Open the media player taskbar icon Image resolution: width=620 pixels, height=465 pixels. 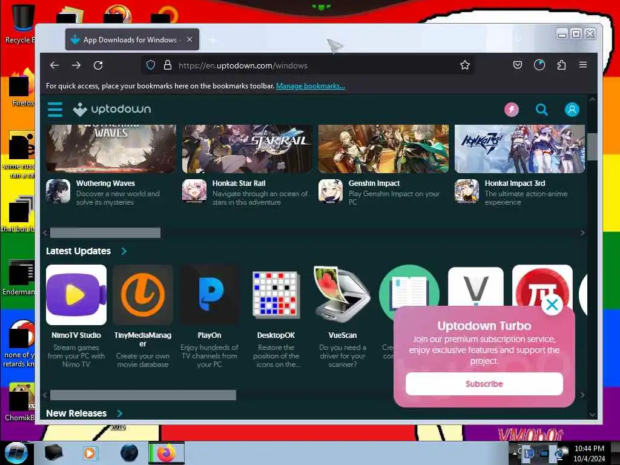(90, 453)
